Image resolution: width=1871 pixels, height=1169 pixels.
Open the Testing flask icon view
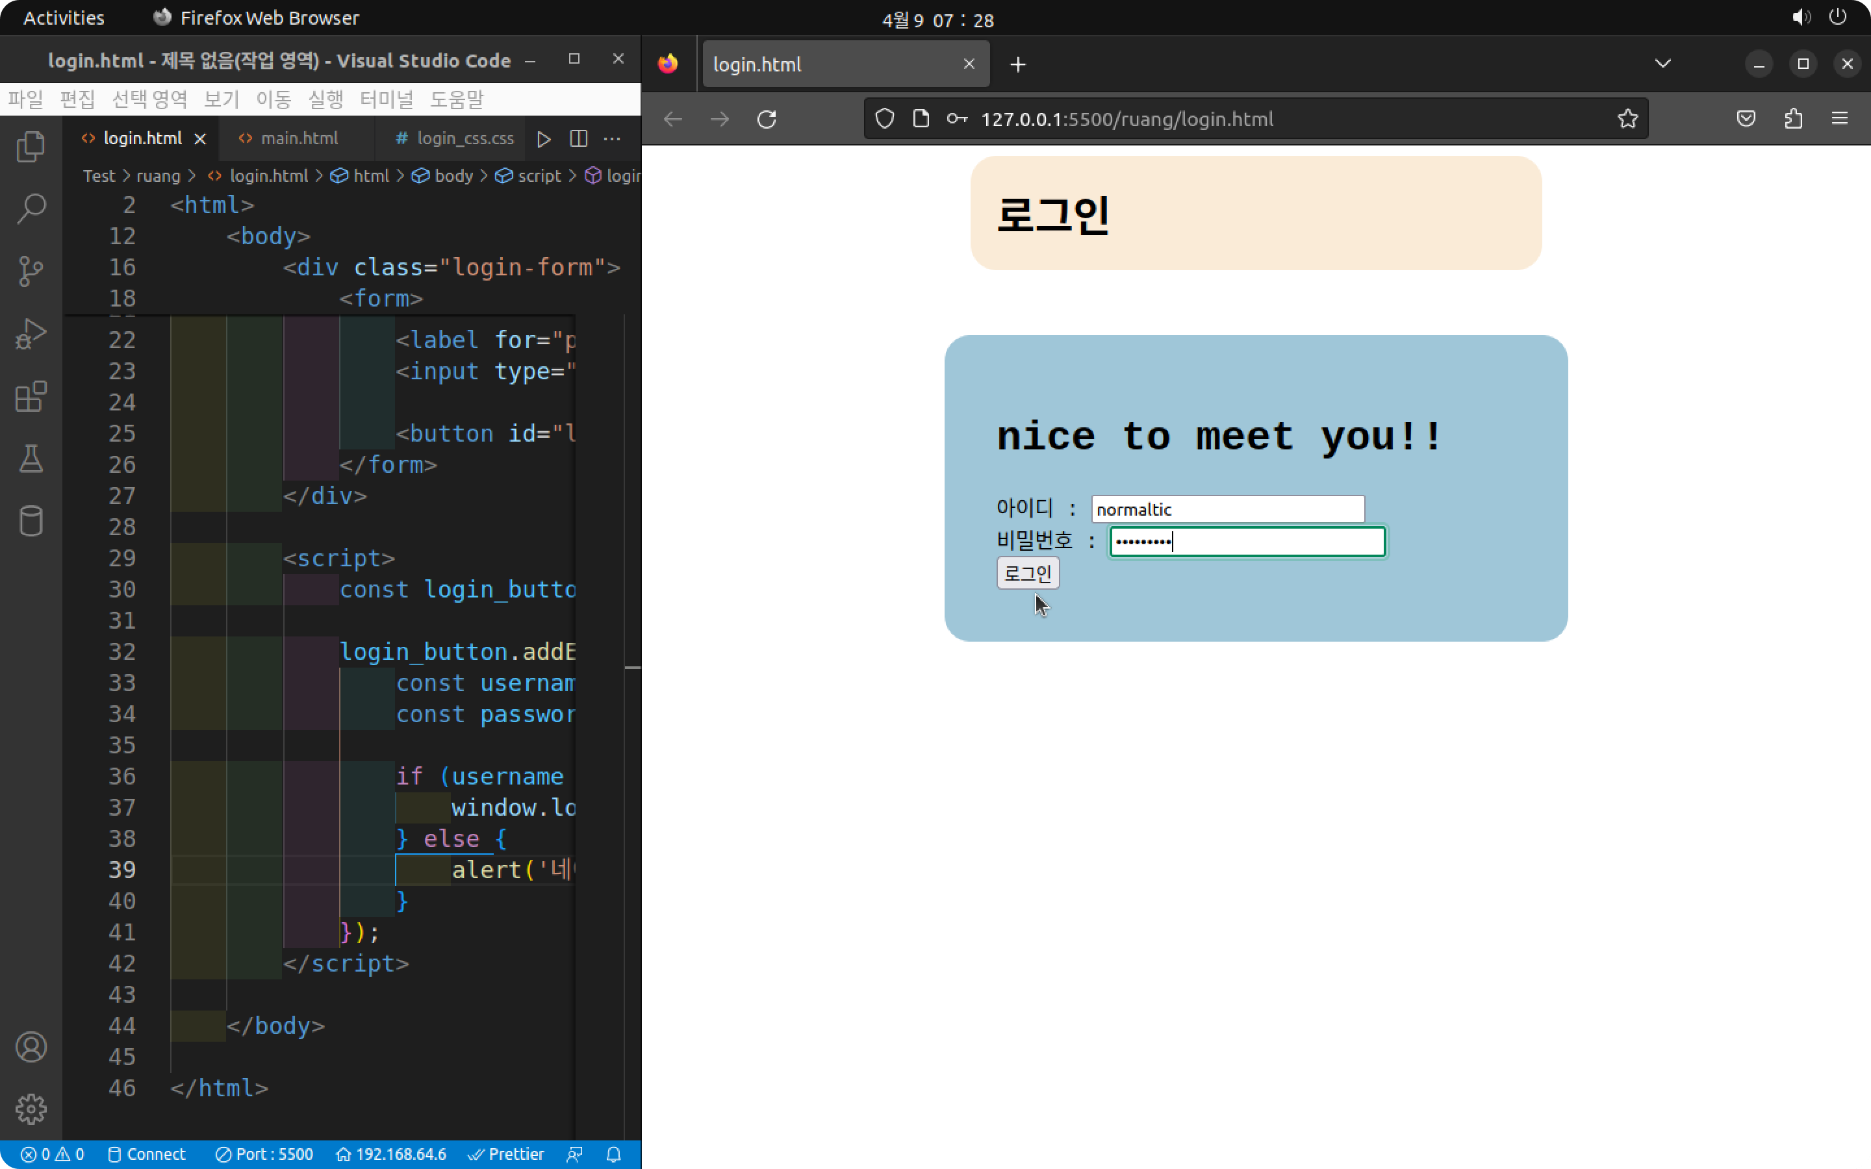(31, 459)
